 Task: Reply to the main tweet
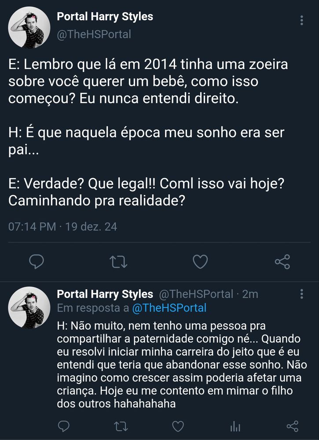(x=37, y=262)
